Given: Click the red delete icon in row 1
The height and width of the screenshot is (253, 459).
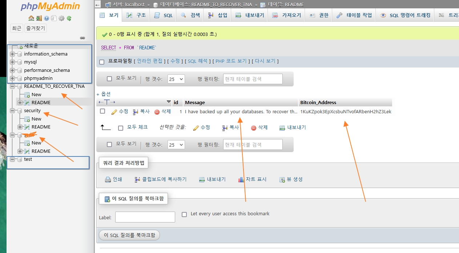Looking at the screenshot, I should (x=157, y=112).
